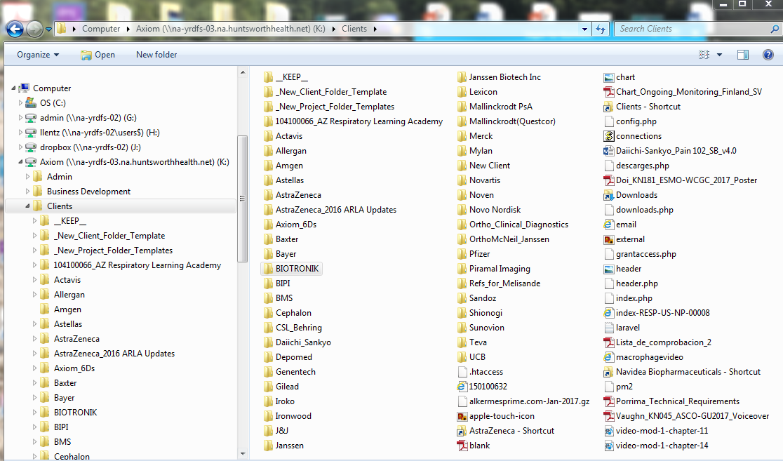
Task: Expand Business Development tree folder
Action: (x=27, y=192)
